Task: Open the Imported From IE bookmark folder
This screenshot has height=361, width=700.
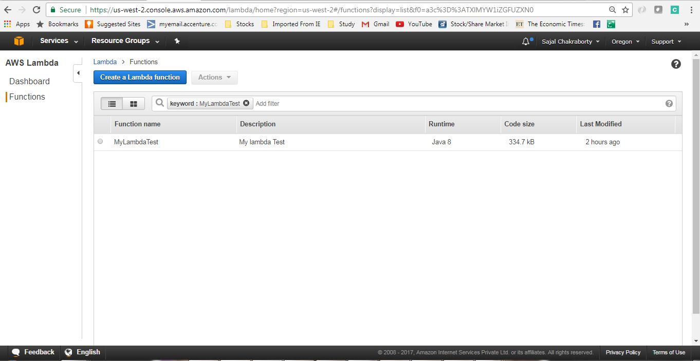Action: pyautogui.click(x=291, y=24)
